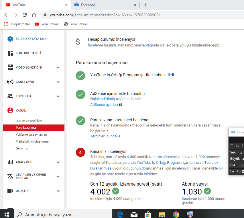Open Yükleme varsayılanları menu item
This screenshot has height=218, width=244.
click(31, 135)
